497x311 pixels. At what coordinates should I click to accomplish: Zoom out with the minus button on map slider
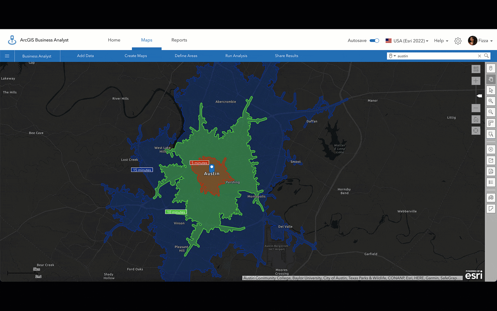coord(476,108)
